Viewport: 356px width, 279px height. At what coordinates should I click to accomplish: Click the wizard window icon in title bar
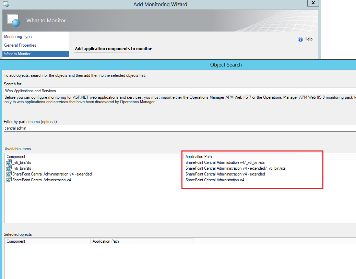pyautogui.click(x=6, y=4)
